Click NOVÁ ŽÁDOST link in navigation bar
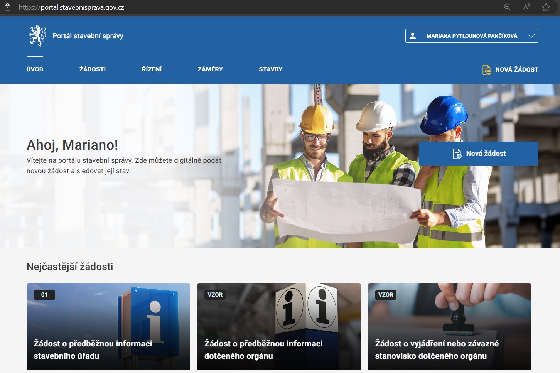The height and width of the screenshot is (373, 560). 510,70
